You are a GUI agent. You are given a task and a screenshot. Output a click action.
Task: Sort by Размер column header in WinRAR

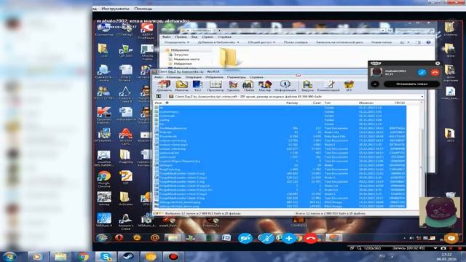pos(292,103)
